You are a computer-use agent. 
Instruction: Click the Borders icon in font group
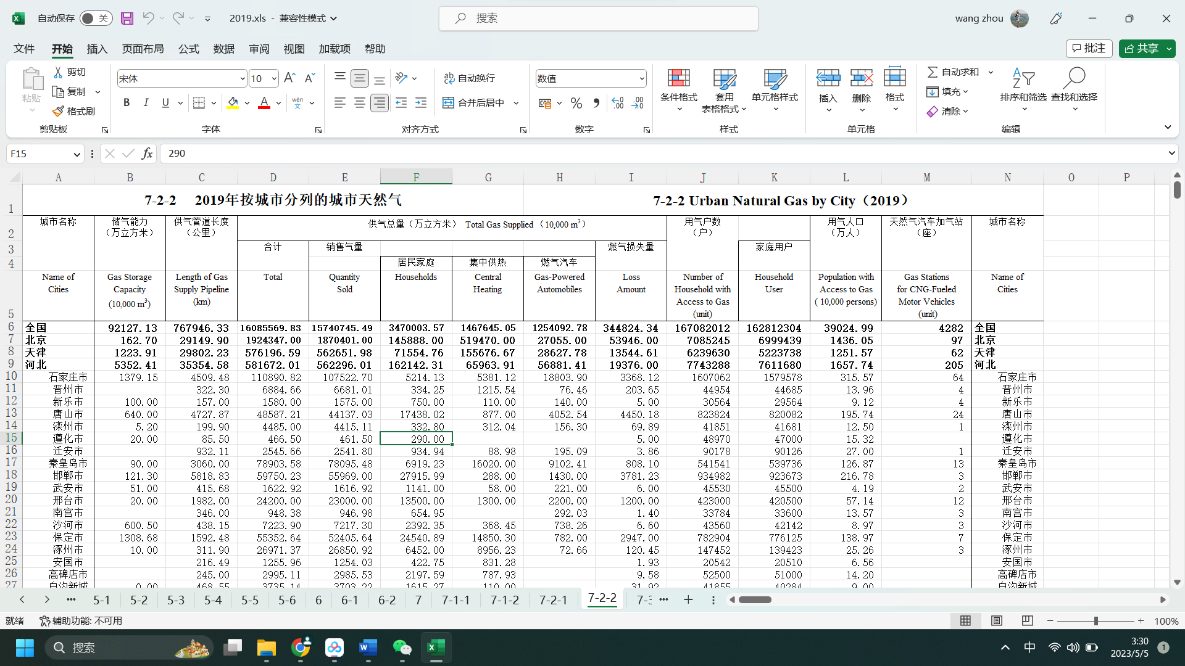tap(199, 103)
